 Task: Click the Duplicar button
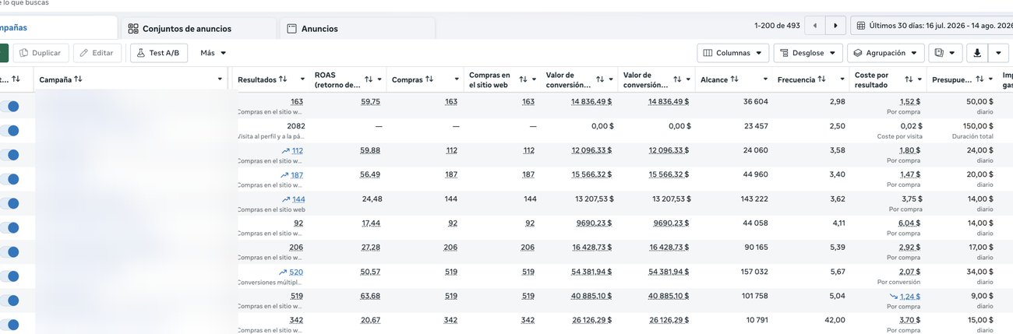click(41, 53)
